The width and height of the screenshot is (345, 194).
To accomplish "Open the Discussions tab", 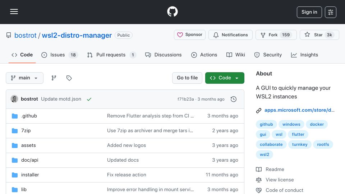I will pyautogui.click(x=163, y=55).
